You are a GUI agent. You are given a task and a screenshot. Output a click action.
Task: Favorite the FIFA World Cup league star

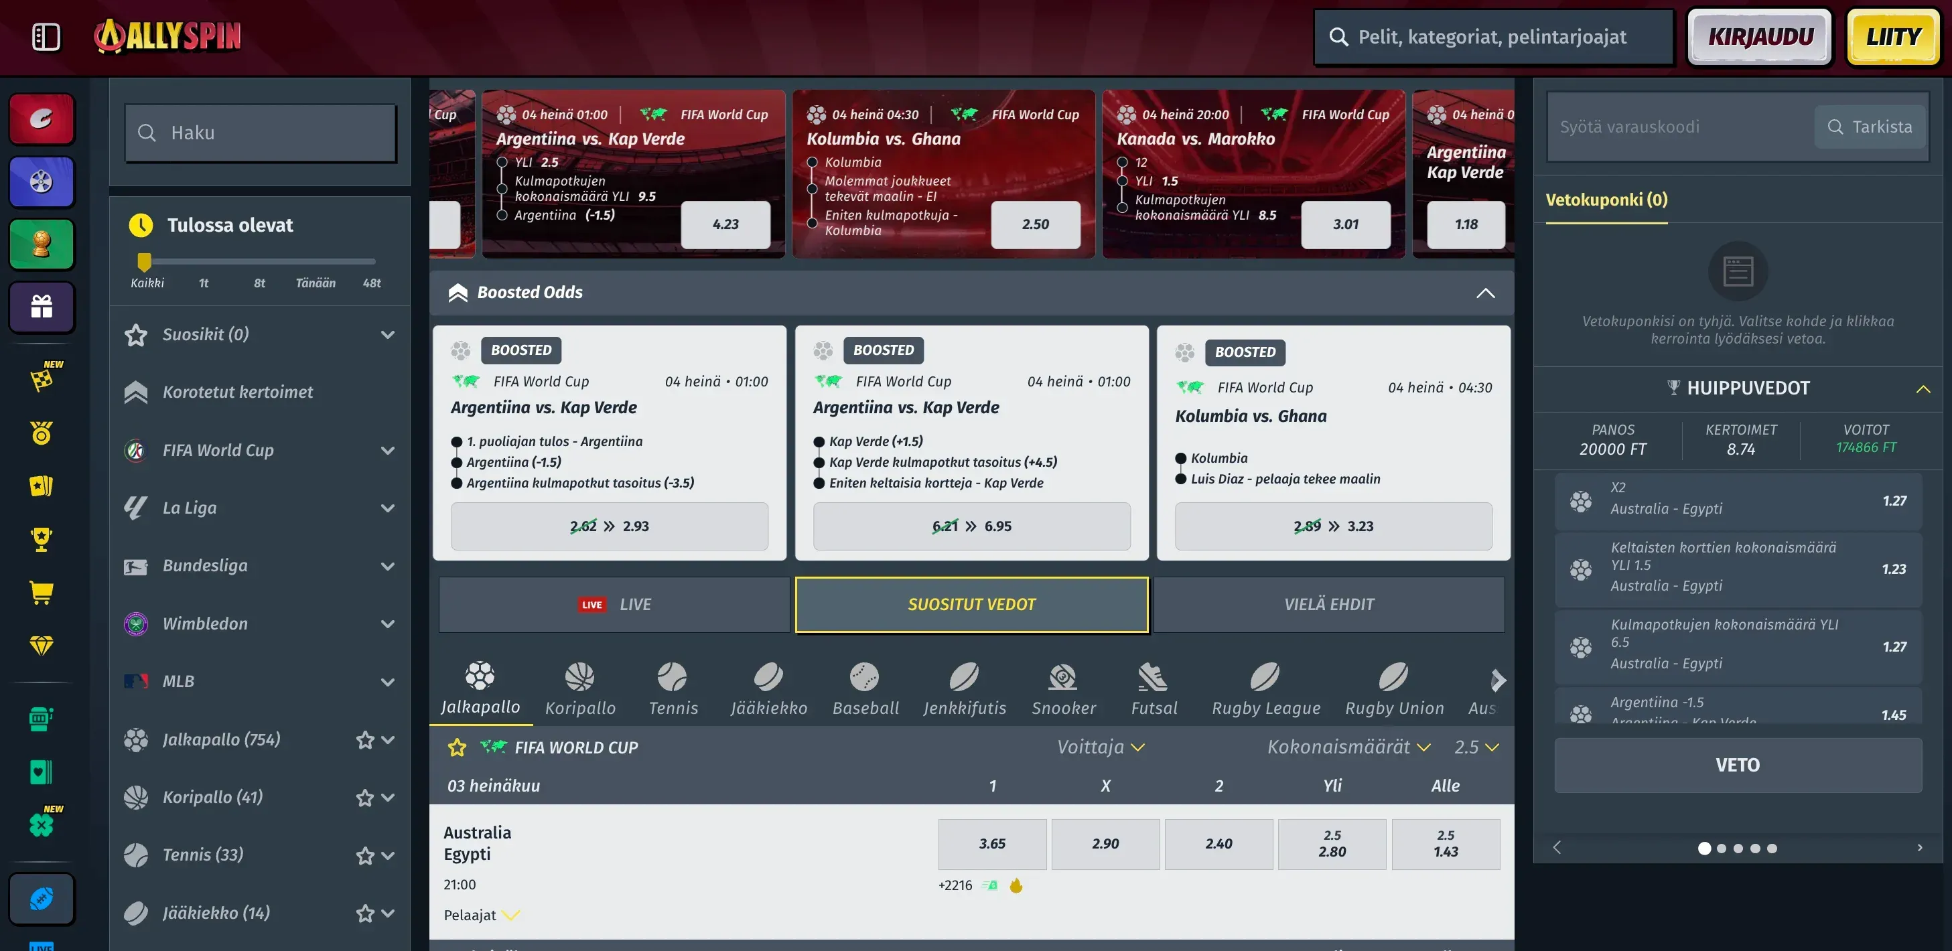[x=457, y=748]
